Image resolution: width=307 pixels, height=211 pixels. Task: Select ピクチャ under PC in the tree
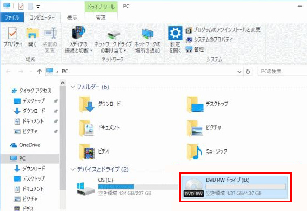[x=26, y=199]
